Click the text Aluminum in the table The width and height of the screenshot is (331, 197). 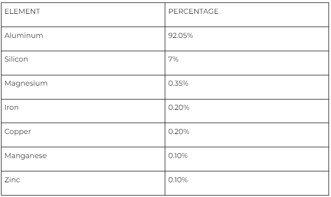24,35
